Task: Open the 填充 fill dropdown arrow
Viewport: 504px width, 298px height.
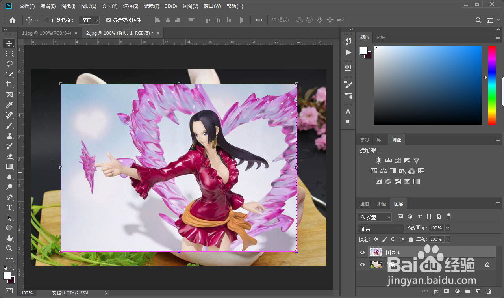Action: (x=447, y=239)
